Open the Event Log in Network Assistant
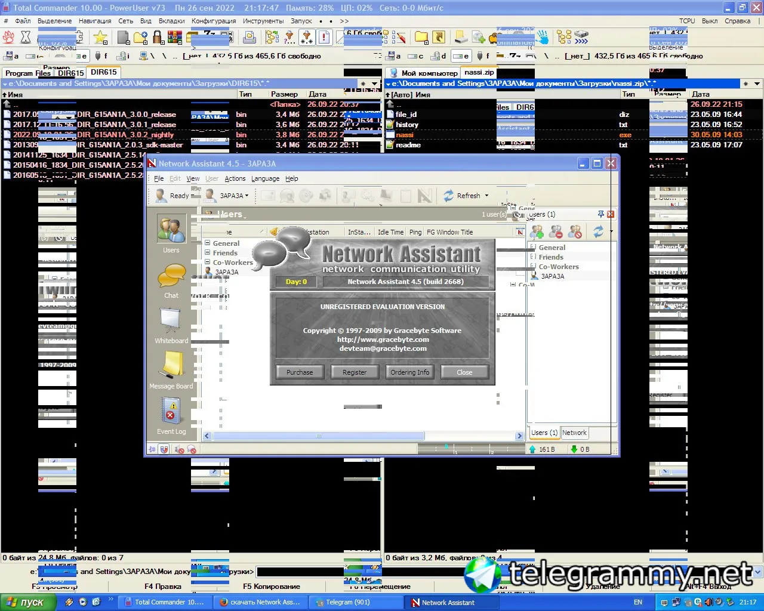 [x=171, y=415]
